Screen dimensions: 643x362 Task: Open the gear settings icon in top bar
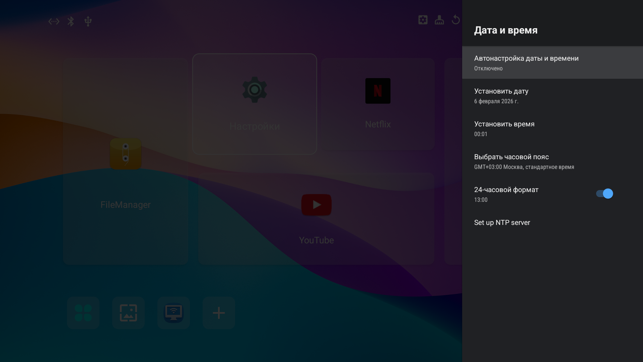pos(423,20)
